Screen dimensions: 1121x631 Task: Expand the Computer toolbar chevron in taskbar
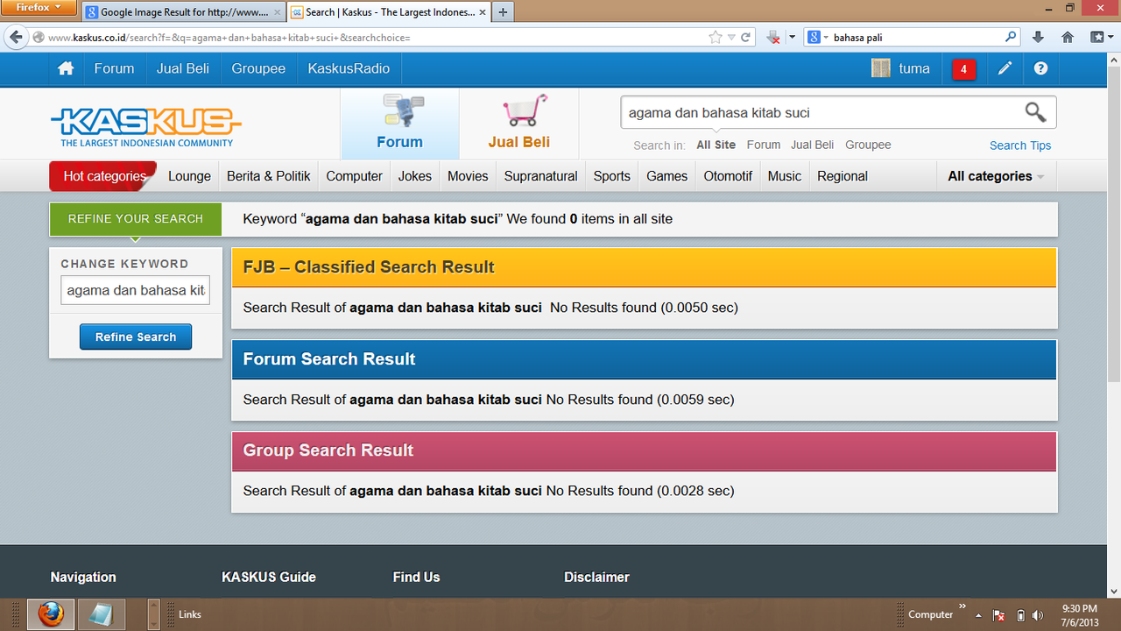[x=962, y=606]
